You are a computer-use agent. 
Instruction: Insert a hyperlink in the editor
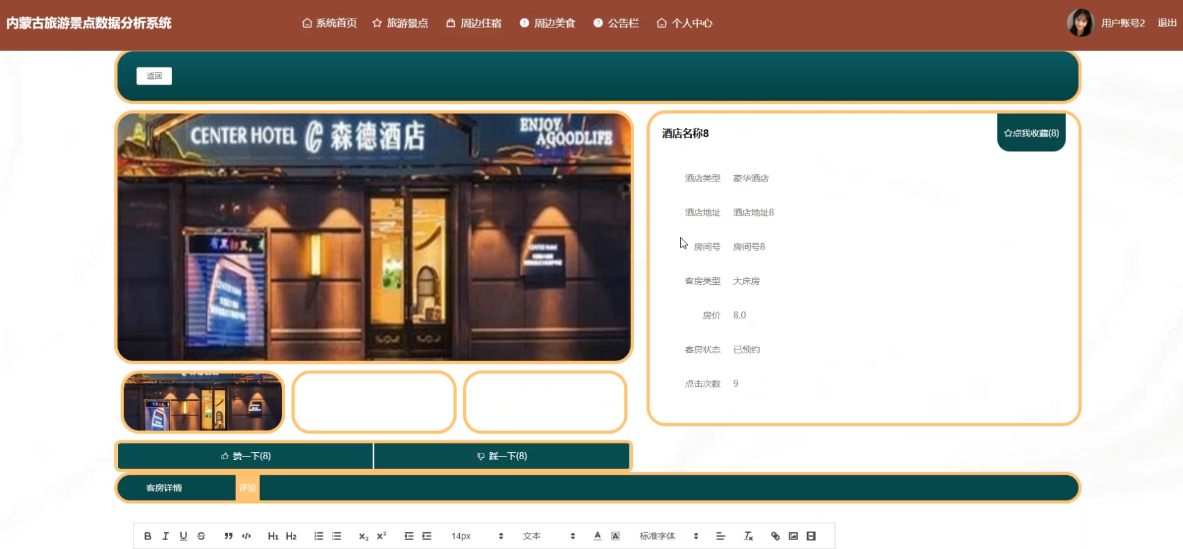point(775,536)
